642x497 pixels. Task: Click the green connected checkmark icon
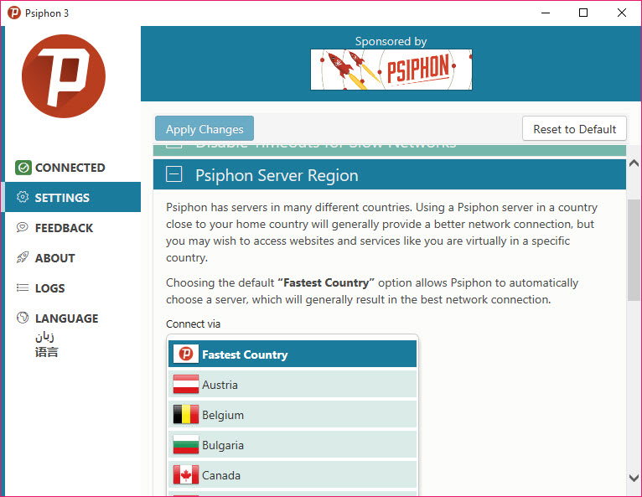tap(23, 168)
